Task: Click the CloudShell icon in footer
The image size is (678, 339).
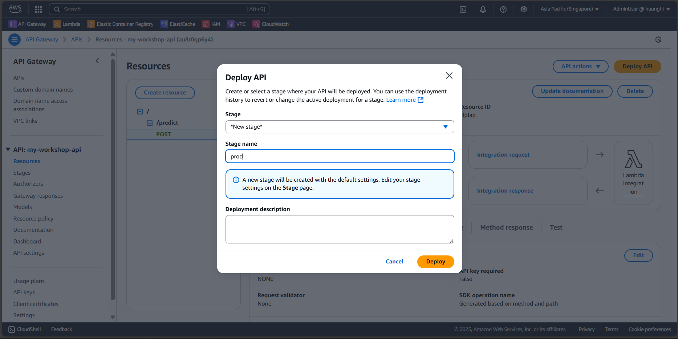Action: (12, 330)
